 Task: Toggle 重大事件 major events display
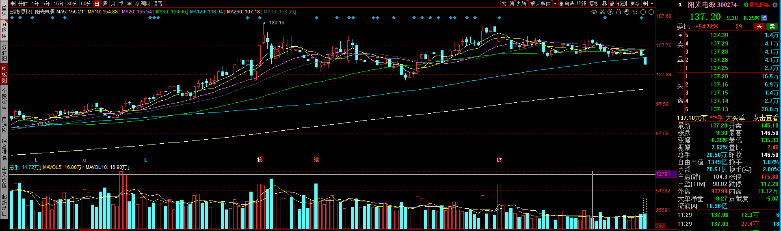(x=541, y=4)
